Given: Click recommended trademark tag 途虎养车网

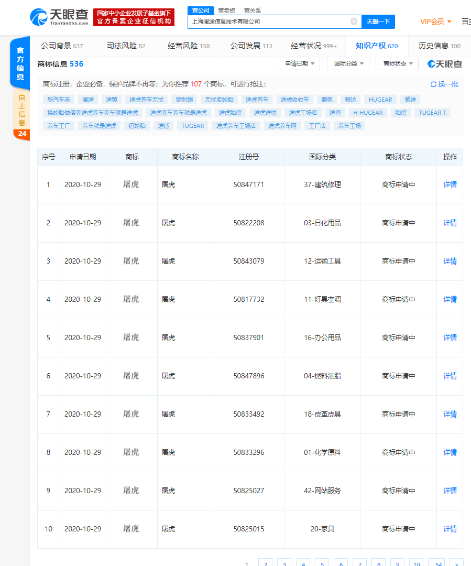Looking at the screenshot, I should tap(282, 126).
